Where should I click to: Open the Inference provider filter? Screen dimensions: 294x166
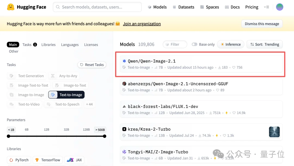click(231, 44)
